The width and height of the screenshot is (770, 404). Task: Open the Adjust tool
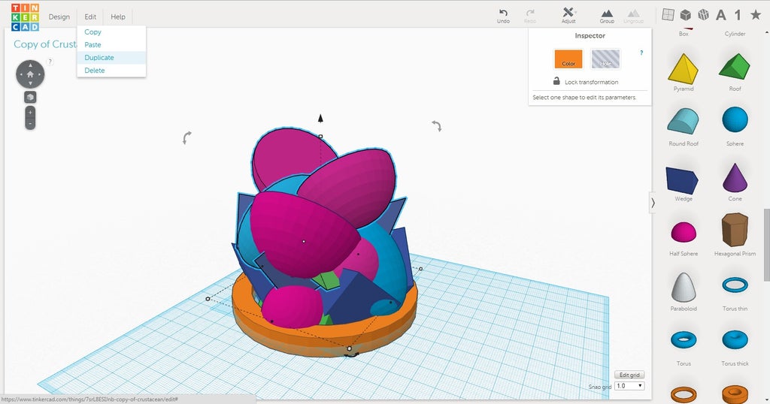568,15
